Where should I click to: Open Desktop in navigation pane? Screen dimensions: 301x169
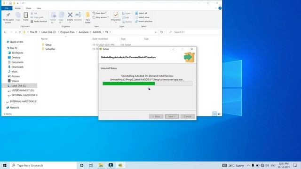coord(16,57)
